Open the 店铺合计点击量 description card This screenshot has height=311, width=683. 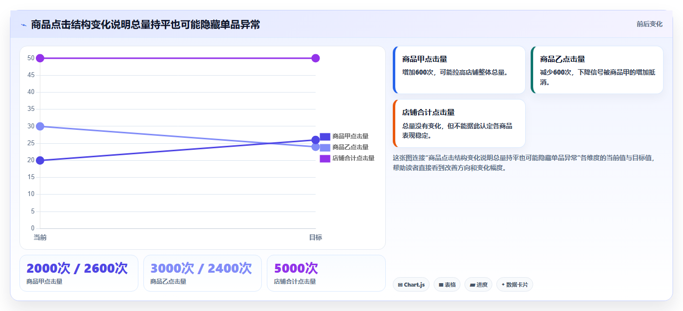click(x=459, y=123)
